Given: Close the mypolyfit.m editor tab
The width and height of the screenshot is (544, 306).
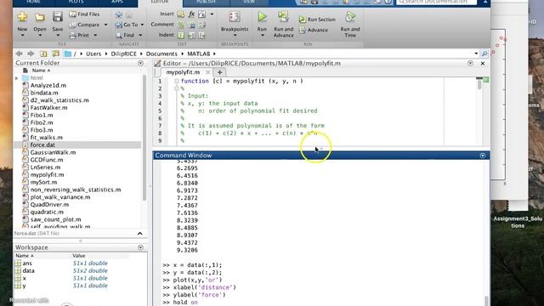Looking at the screenshot, I should tap(207, 72).
